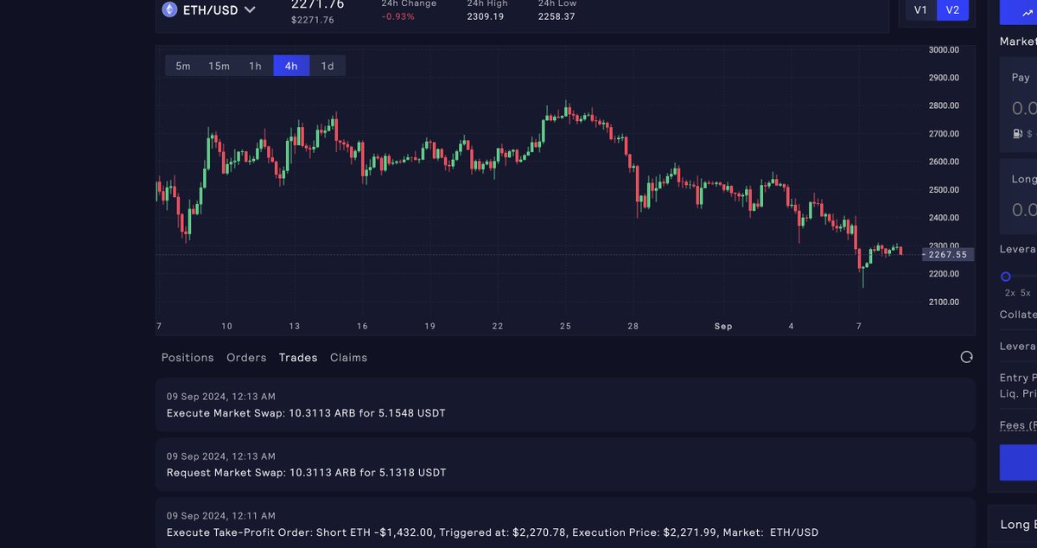Switch to V2 version

952,10
